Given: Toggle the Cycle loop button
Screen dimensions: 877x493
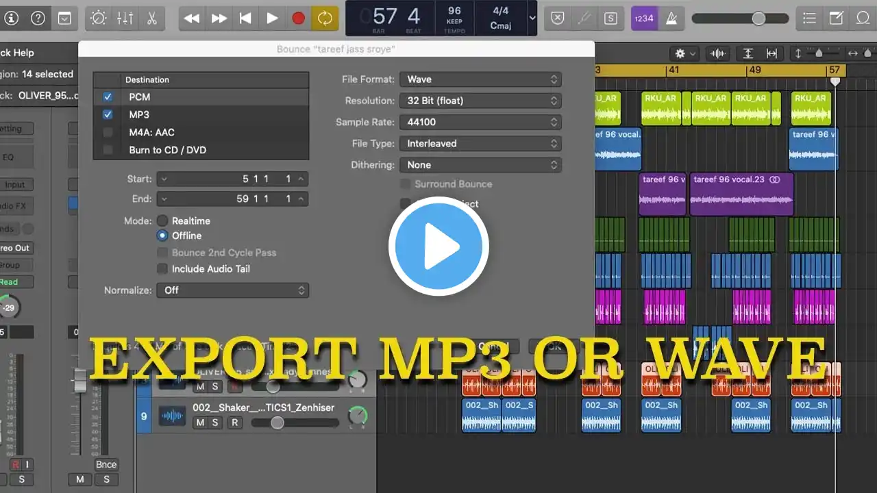Looking at the screenshot, I should tap(325, 18).
